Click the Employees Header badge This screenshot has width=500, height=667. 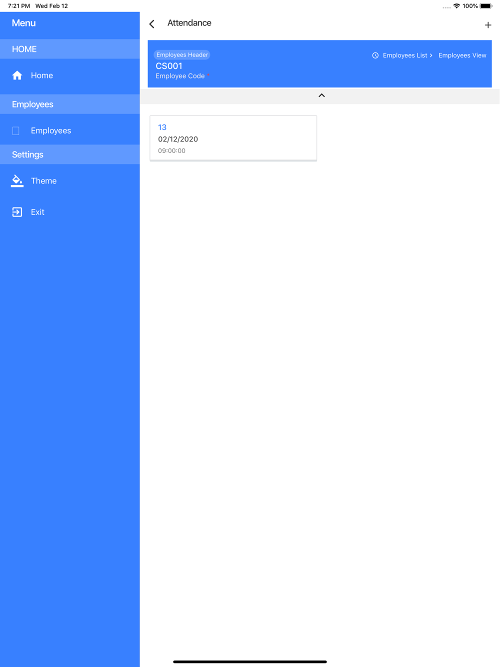click(182, 55)
